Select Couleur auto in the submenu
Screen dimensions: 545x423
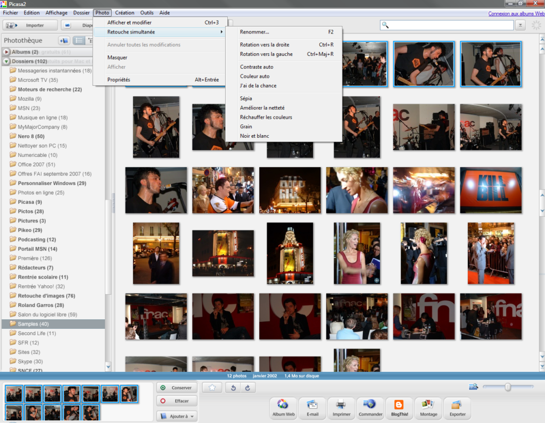(284, 76)
